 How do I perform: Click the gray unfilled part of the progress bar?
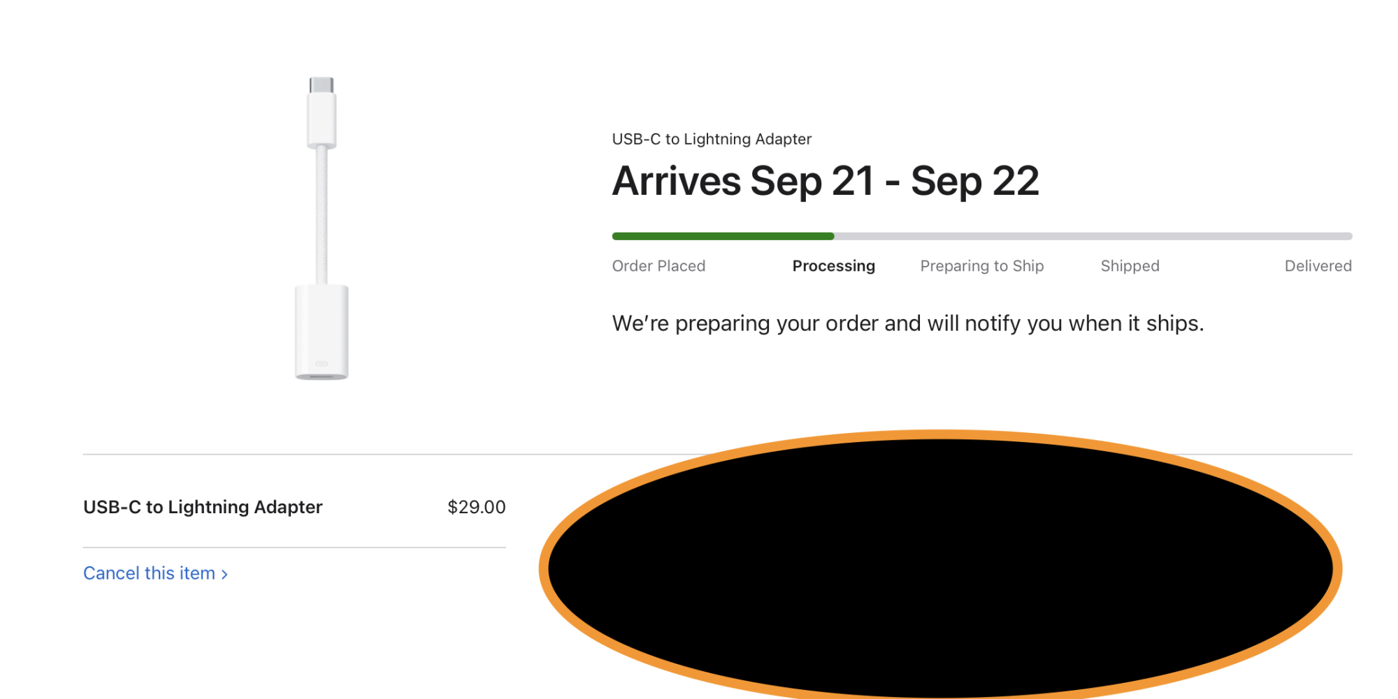(1093, 236)
